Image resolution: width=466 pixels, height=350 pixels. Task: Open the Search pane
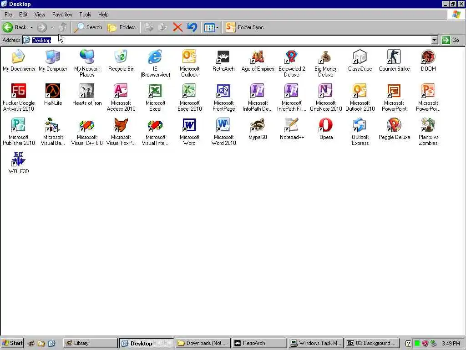pyautogui.click(x=88, y=27)
